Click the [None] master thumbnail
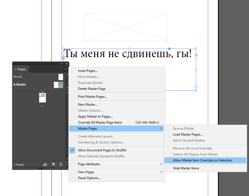The height and width of the screenshot is (196, 249). [61, 77]
